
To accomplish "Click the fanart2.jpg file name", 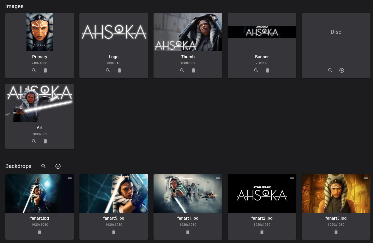I will click(262, 218).
